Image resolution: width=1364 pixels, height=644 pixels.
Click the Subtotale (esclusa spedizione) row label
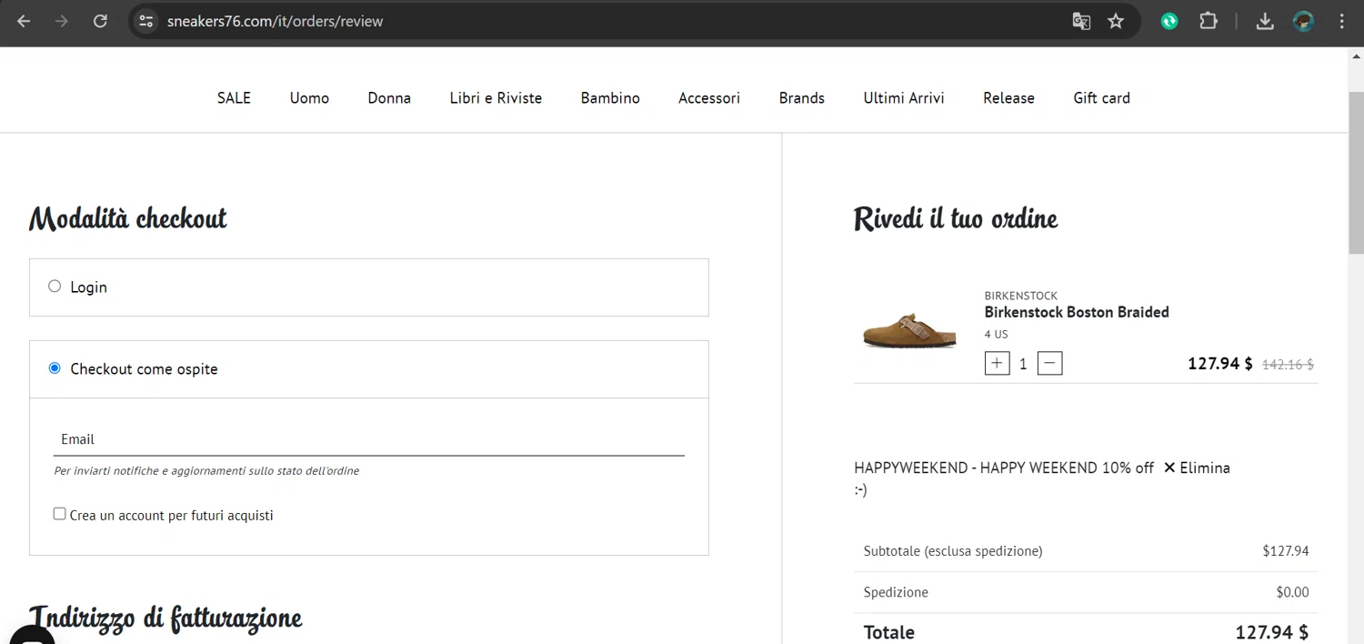[x=953, y=550]
